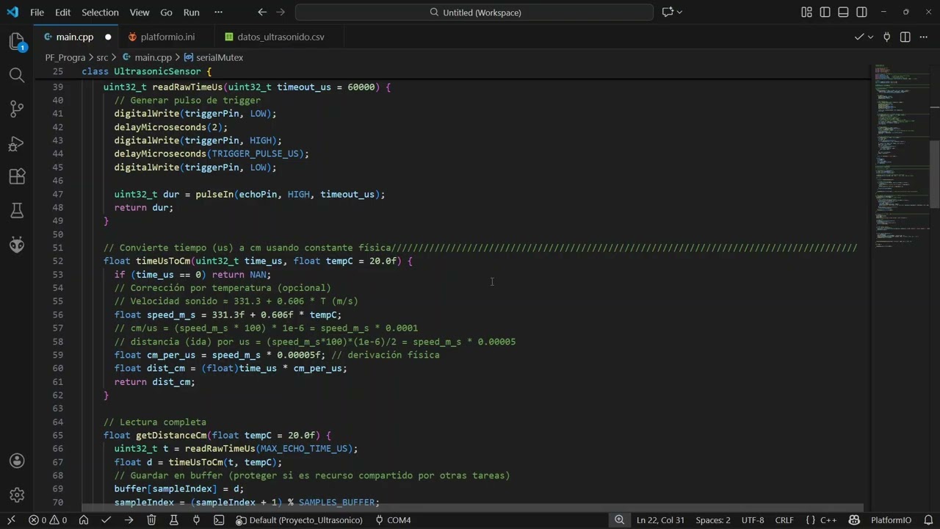This screenshot has height=529, width=940.
Task: Click serial monitor plug icon in editor toolbar
Action: coord(886,37)
